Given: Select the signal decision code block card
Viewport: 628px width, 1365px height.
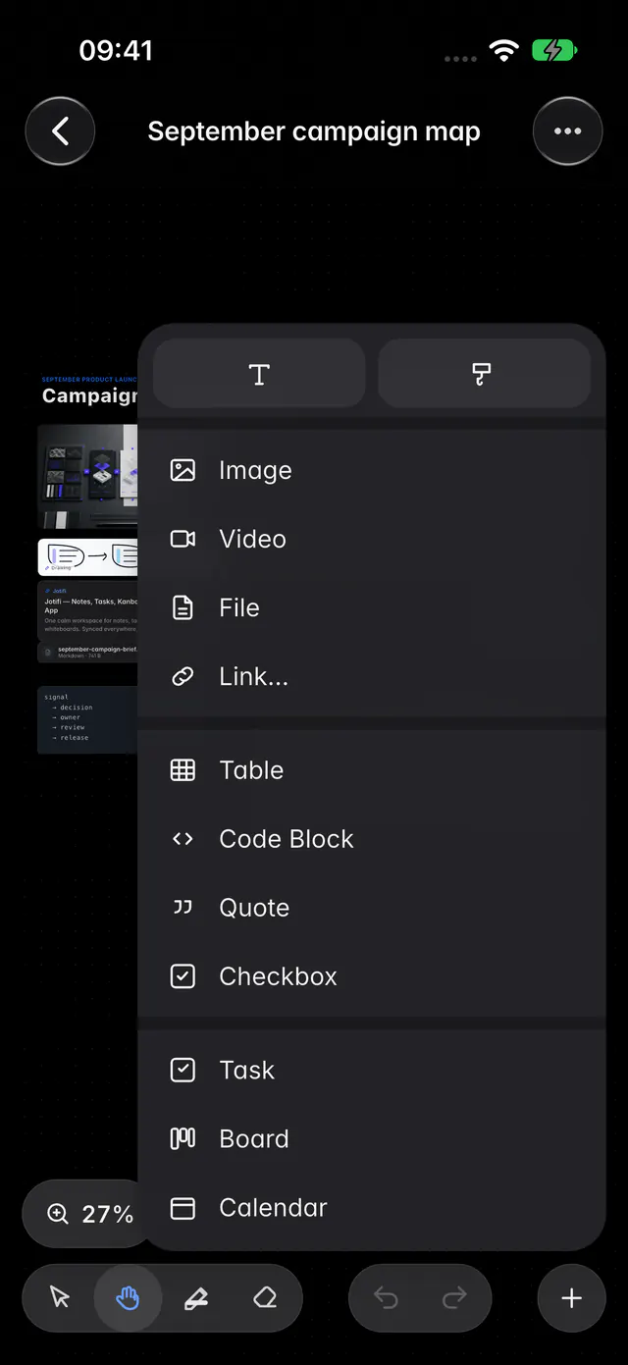Looking at the screenshot, I should [87, 719].
